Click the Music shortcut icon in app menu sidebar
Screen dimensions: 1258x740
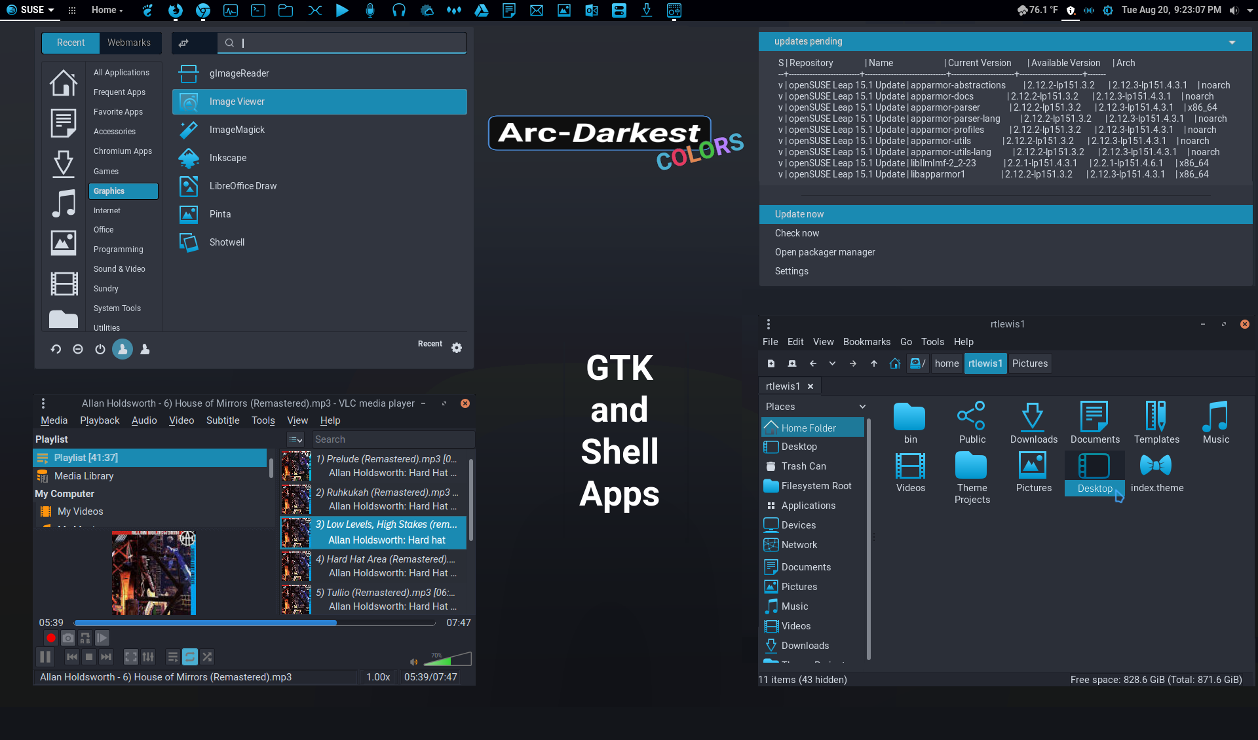[64, 203]
